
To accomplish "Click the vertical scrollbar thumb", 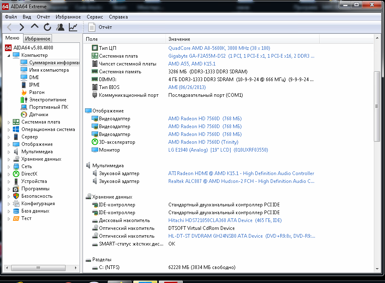I will click(376, 106).
